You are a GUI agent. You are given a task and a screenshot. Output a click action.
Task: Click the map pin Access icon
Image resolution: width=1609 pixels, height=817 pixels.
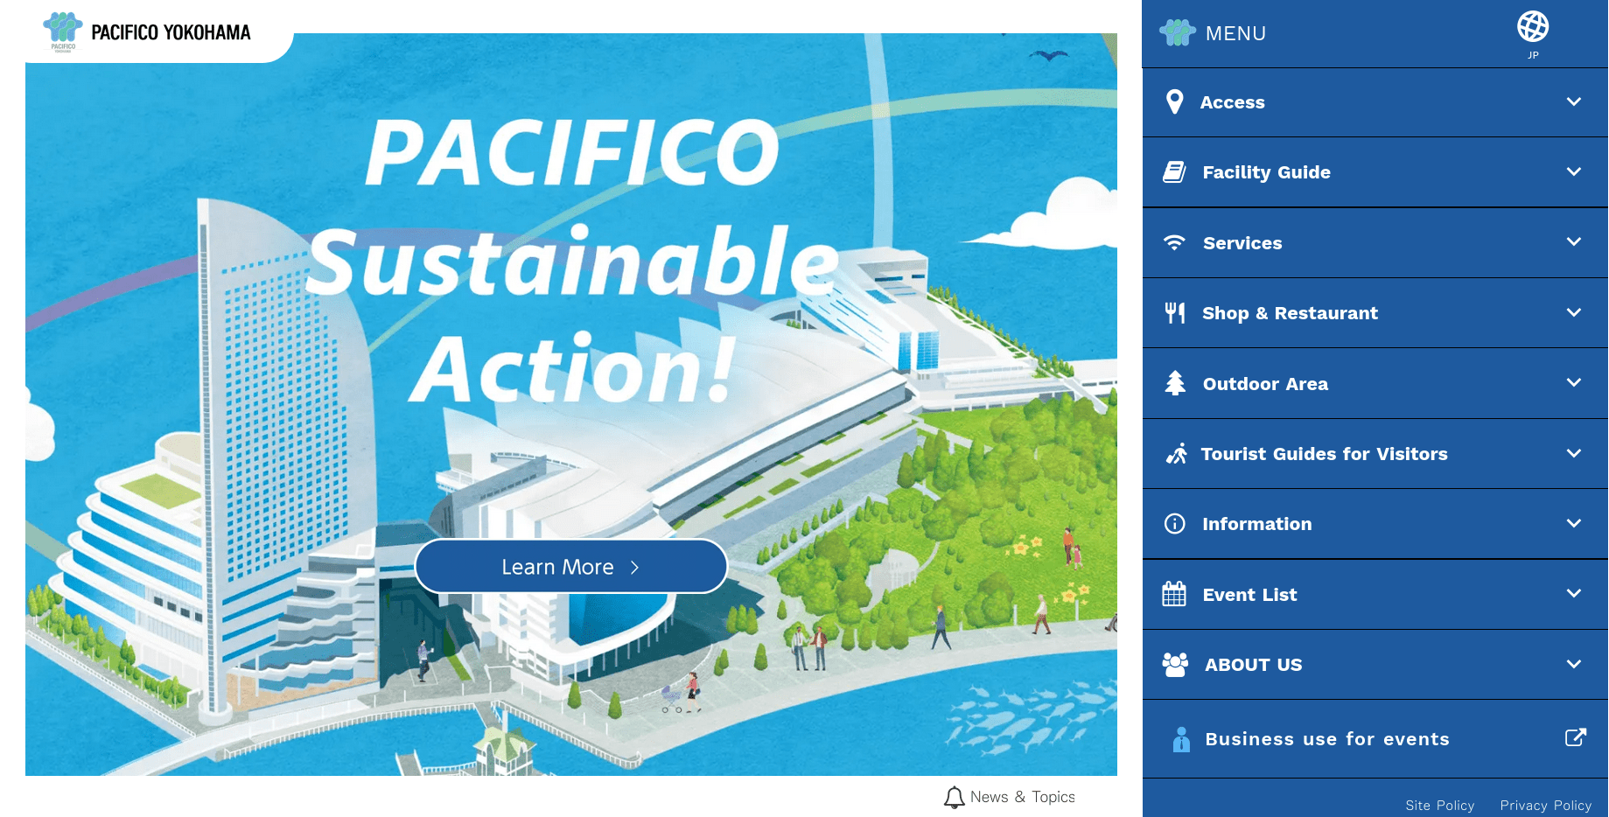click(x=1175, y=102)
